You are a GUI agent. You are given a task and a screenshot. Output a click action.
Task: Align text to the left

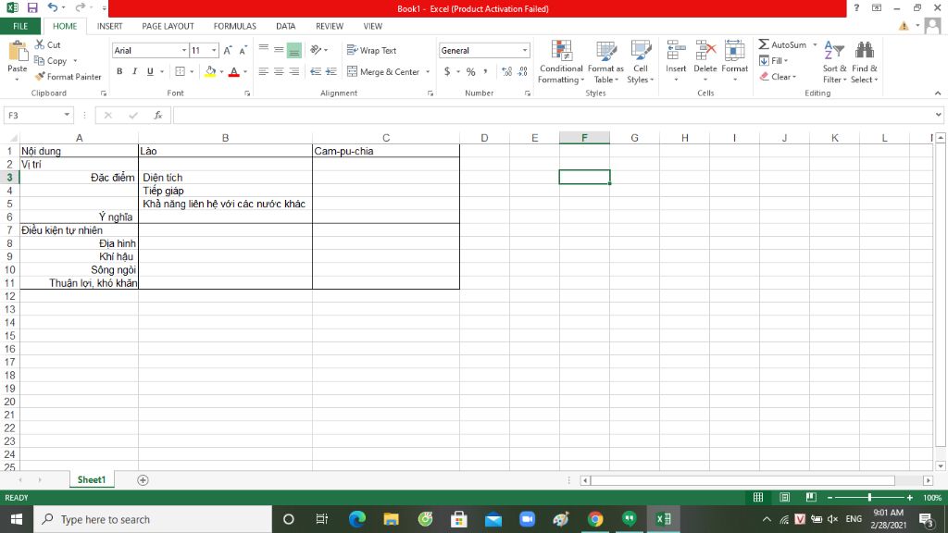click(264, 71)
